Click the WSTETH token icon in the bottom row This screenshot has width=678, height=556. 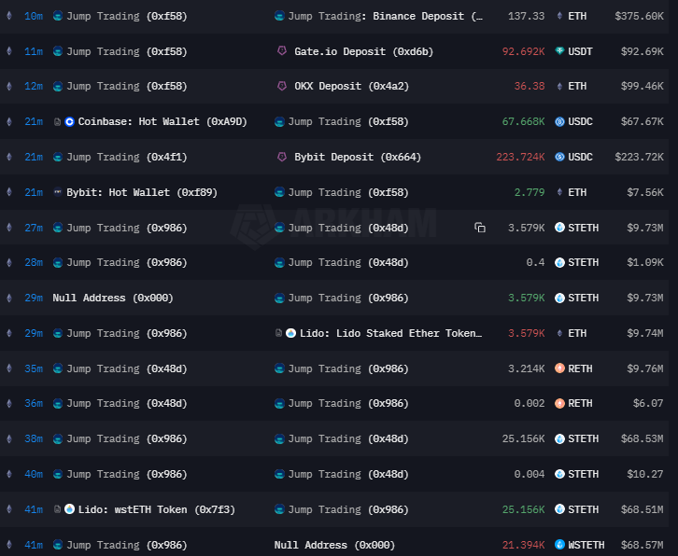(559, 544)
